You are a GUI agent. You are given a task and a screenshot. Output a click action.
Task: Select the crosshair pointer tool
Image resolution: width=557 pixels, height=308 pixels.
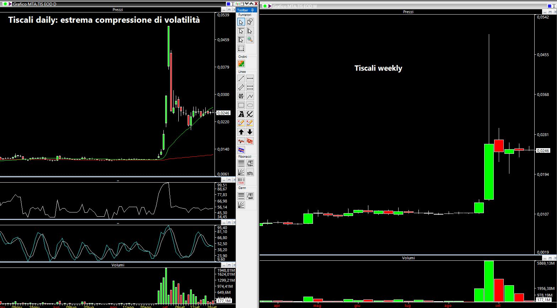241,40
